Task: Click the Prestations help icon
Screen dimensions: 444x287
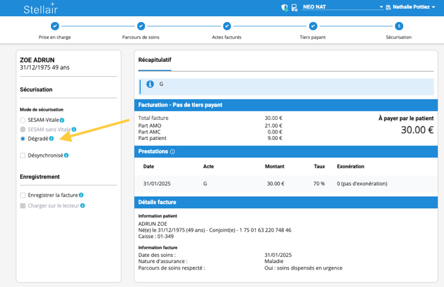Action: (x=172, y=152)
